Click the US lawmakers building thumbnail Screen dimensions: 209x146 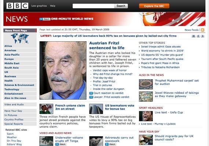(x=96, y=109)
